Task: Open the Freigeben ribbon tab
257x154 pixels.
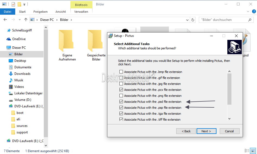Action: [x=41, y=12]
